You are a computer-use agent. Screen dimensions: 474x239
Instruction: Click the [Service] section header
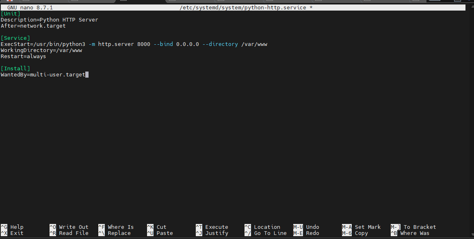(x=15, y=38)
